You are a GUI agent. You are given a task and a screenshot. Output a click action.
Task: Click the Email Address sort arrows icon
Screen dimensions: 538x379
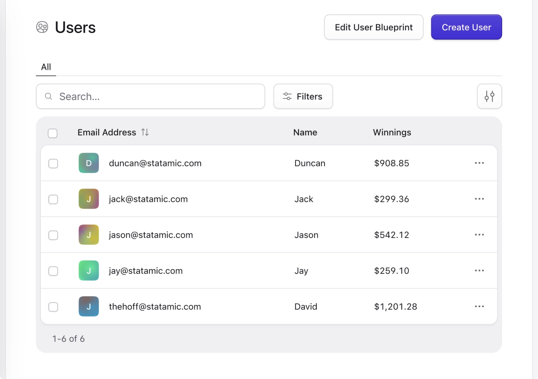click(145, 132)
